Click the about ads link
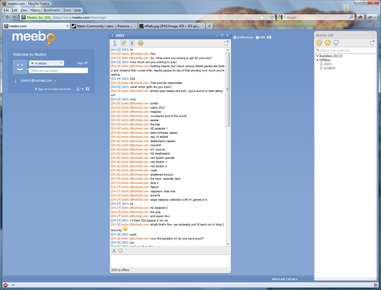This screenshot has height=290, width=381. [279, 279]
